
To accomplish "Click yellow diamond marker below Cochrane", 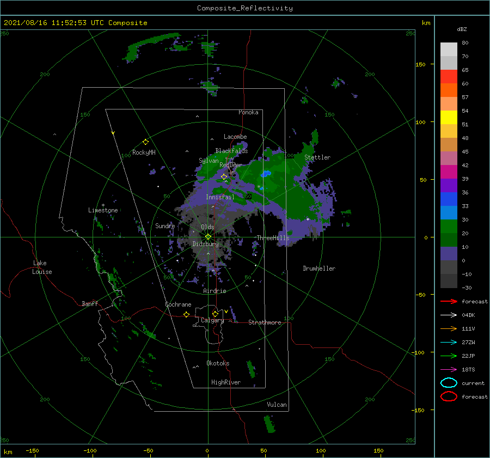I will (186, 315).
